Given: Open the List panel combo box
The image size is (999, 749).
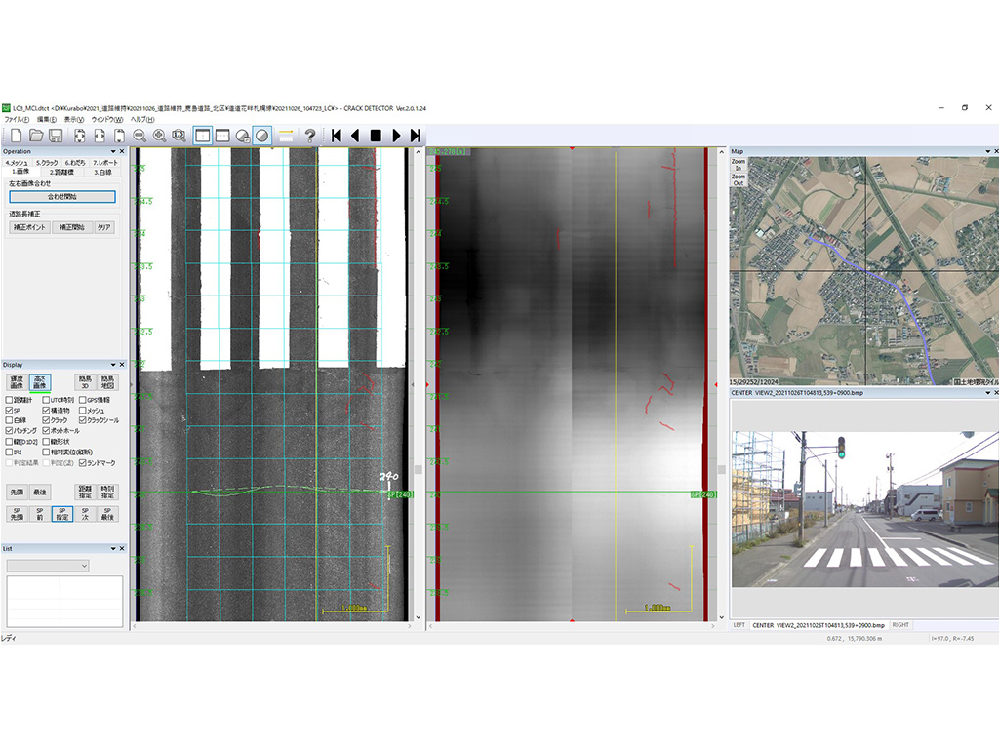Looking at the screenshot, I should 47,566.
